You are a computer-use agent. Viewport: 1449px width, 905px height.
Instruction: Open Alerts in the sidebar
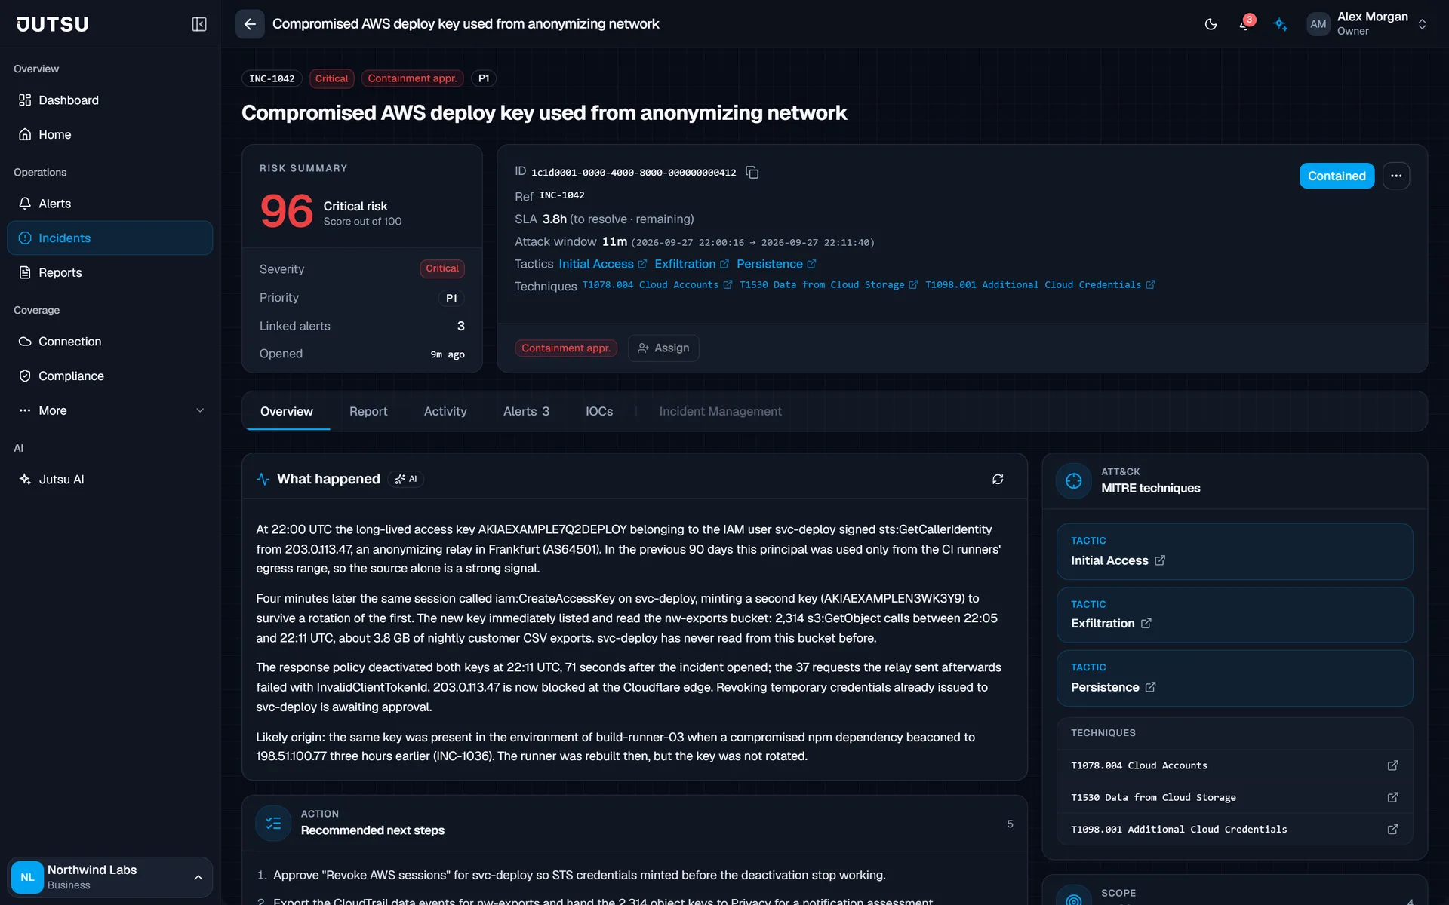point(110,204)
